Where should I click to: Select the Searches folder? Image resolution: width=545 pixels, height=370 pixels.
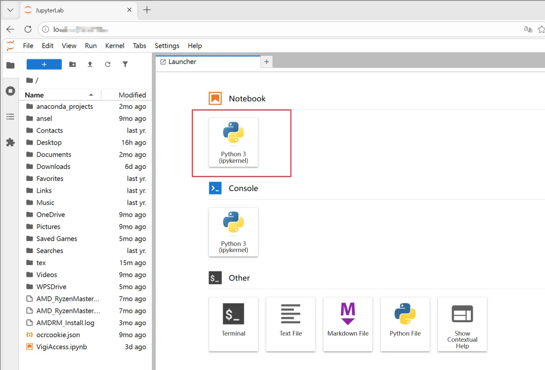[86, 251]
